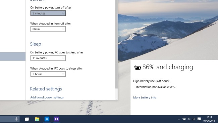This screenshot has height=123, width=218.
Task: Open Additional power settings link
Action: point(47,97)
